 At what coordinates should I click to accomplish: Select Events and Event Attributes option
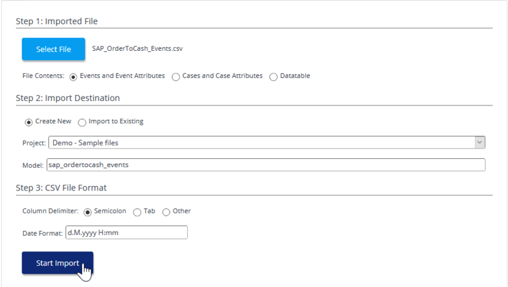pyautogui.click(x=74, y=77)
